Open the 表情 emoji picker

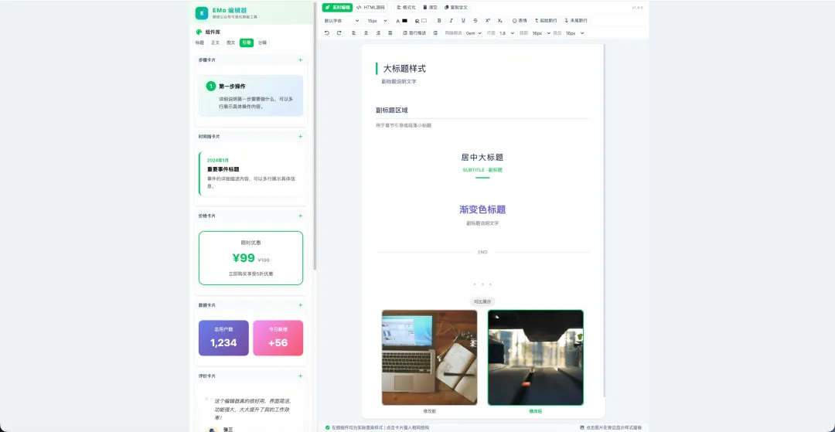tap(520, 21)
